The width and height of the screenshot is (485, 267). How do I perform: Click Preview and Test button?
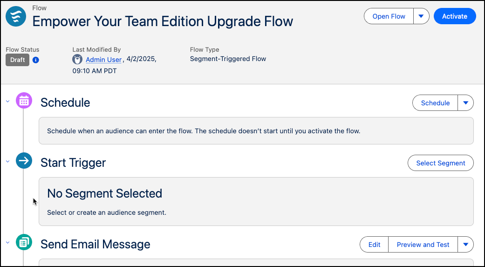pos(423,244)
